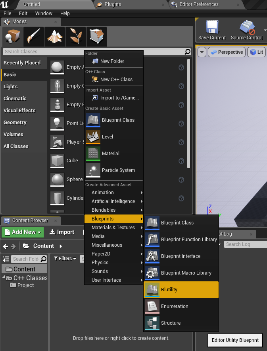Select the Foliage mode icon

76,37
